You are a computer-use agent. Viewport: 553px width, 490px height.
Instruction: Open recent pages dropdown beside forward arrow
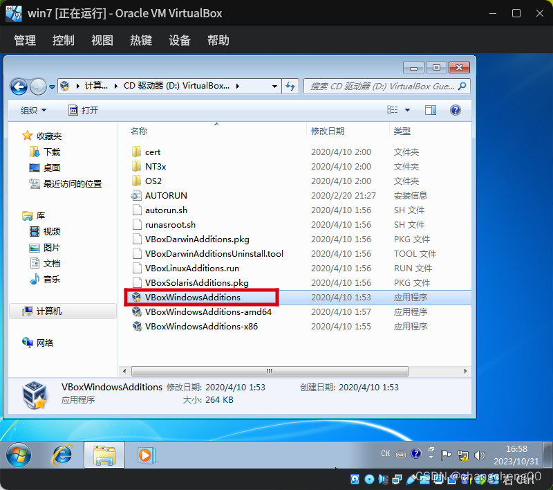pos(52,87)
